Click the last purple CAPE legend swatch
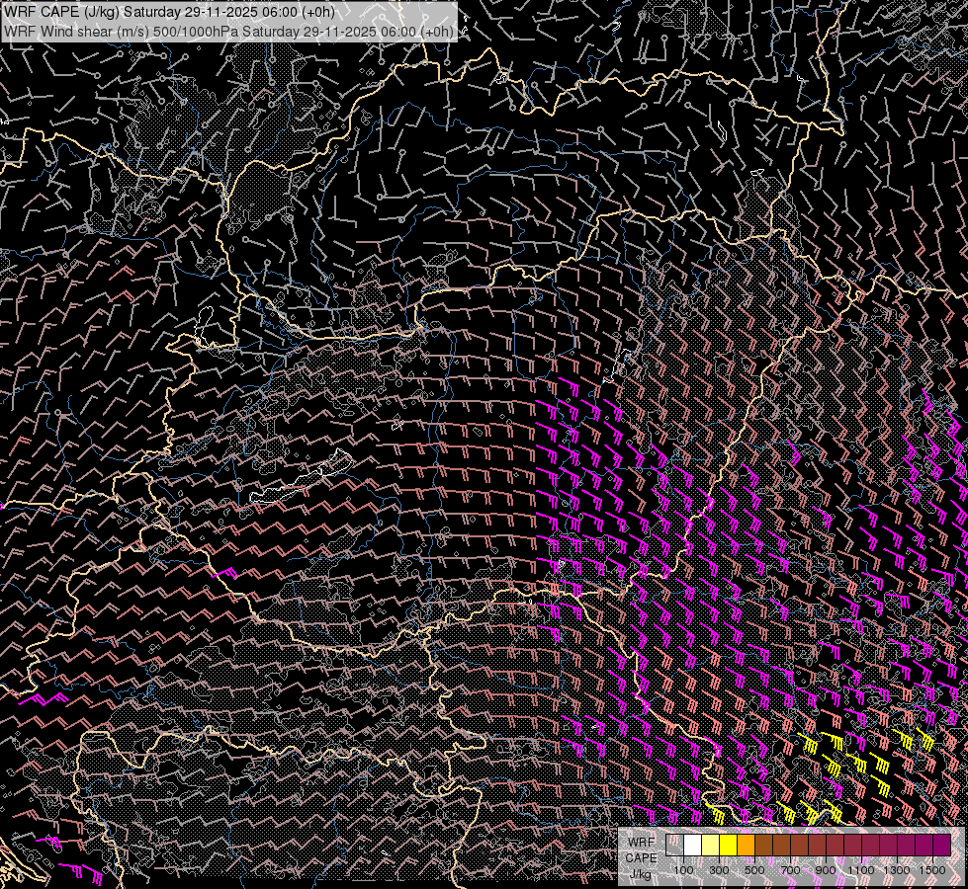 [942, 846]
